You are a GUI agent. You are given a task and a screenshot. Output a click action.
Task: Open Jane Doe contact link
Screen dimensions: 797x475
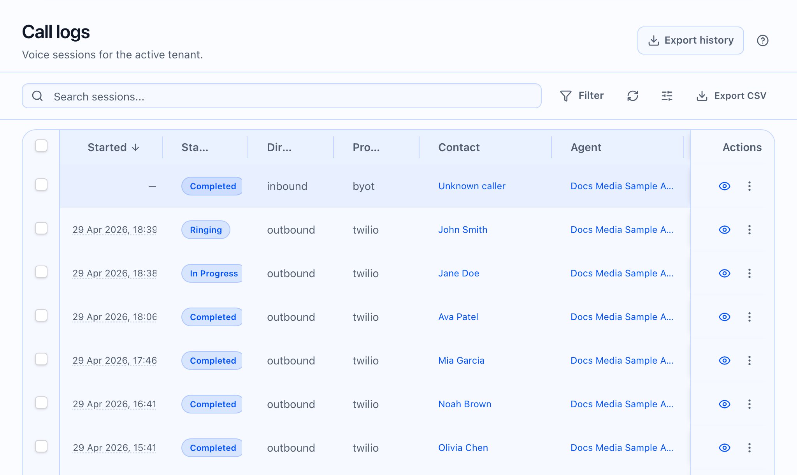[458, 273]
